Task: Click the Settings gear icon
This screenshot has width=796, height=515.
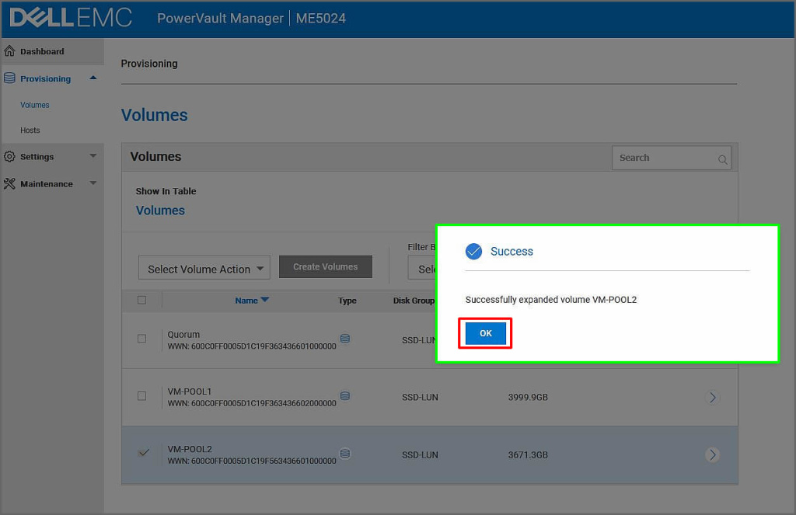Action: click(x=9, y=156)
